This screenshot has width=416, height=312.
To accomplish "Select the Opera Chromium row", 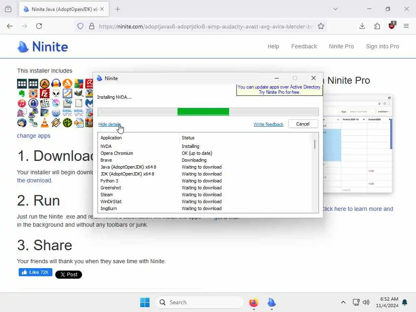I will click(x=204, y=153).
